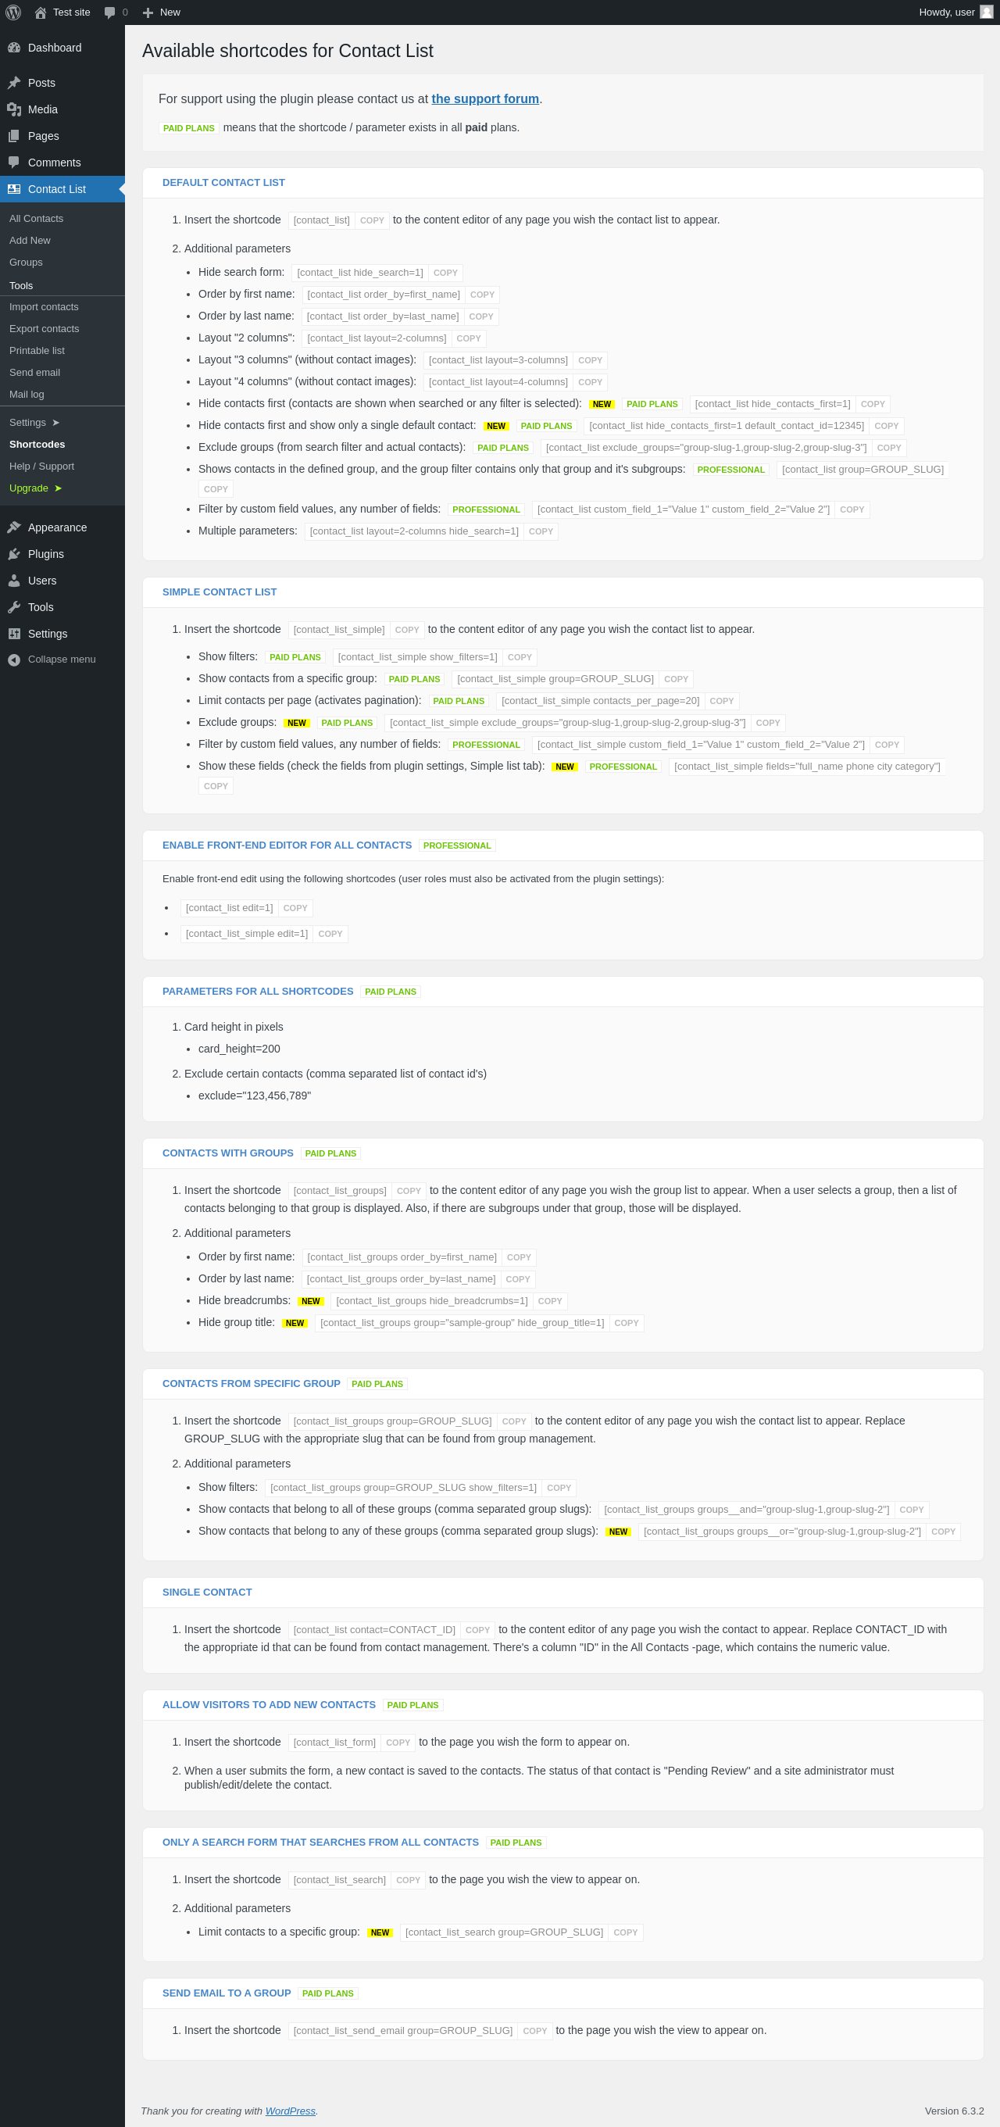Open the Howdy, user account menu
1000x2127 pixels.
[955, 13]
